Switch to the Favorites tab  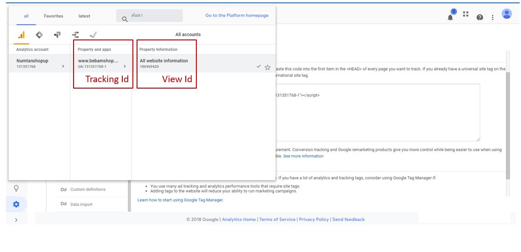click(x=53, y=16)
